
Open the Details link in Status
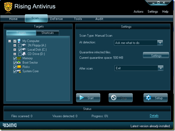tap(154, 116)
